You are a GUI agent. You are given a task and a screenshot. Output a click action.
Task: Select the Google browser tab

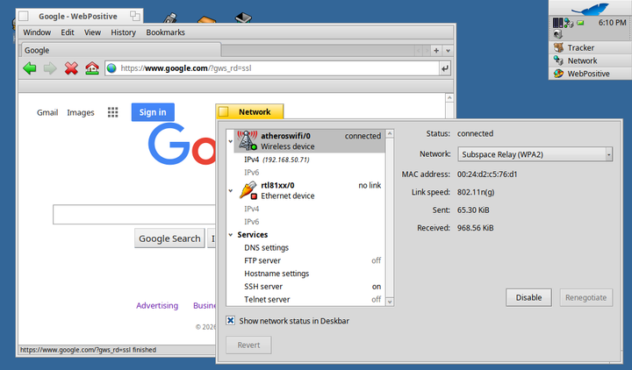(120, 50)
